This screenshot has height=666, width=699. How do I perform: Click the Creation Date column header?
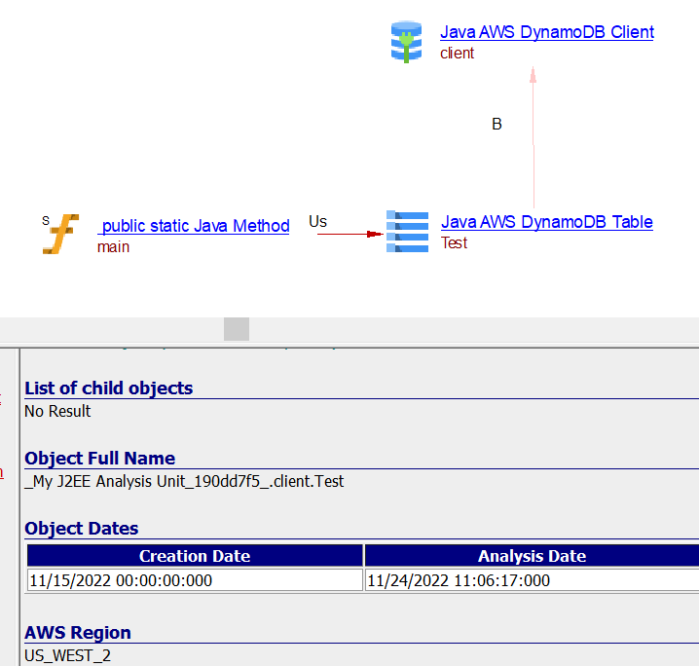click(195, 556)
